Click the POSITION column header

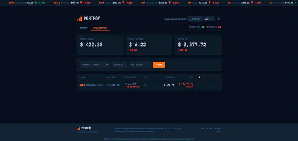pyautogui.click(x=169, y=77)
